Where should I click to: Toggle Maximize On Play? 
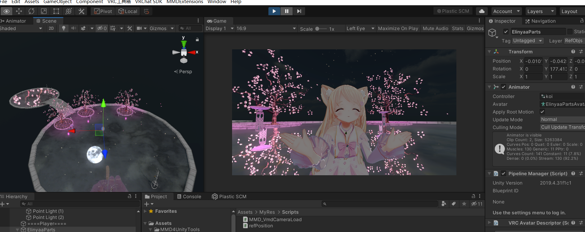click(x=398, y=28)
